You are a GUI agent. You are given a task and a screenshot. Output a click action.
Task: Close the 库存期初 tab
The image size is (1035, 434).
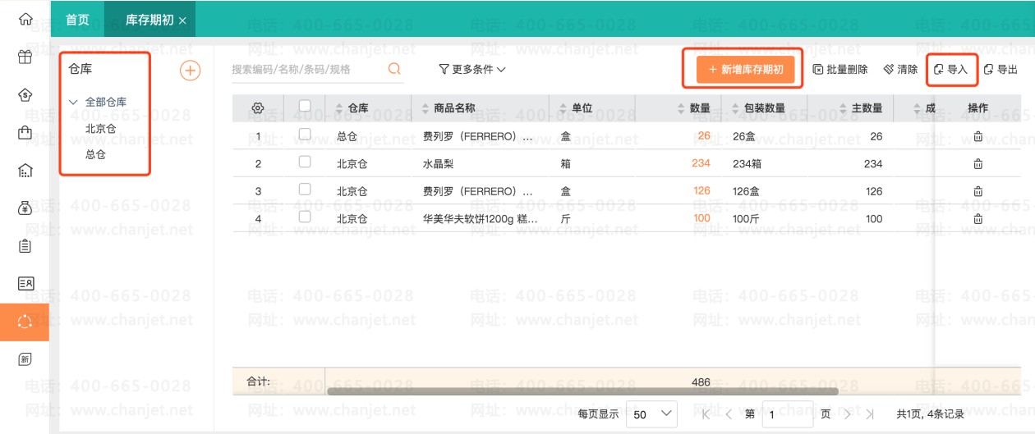coord(182,20)
